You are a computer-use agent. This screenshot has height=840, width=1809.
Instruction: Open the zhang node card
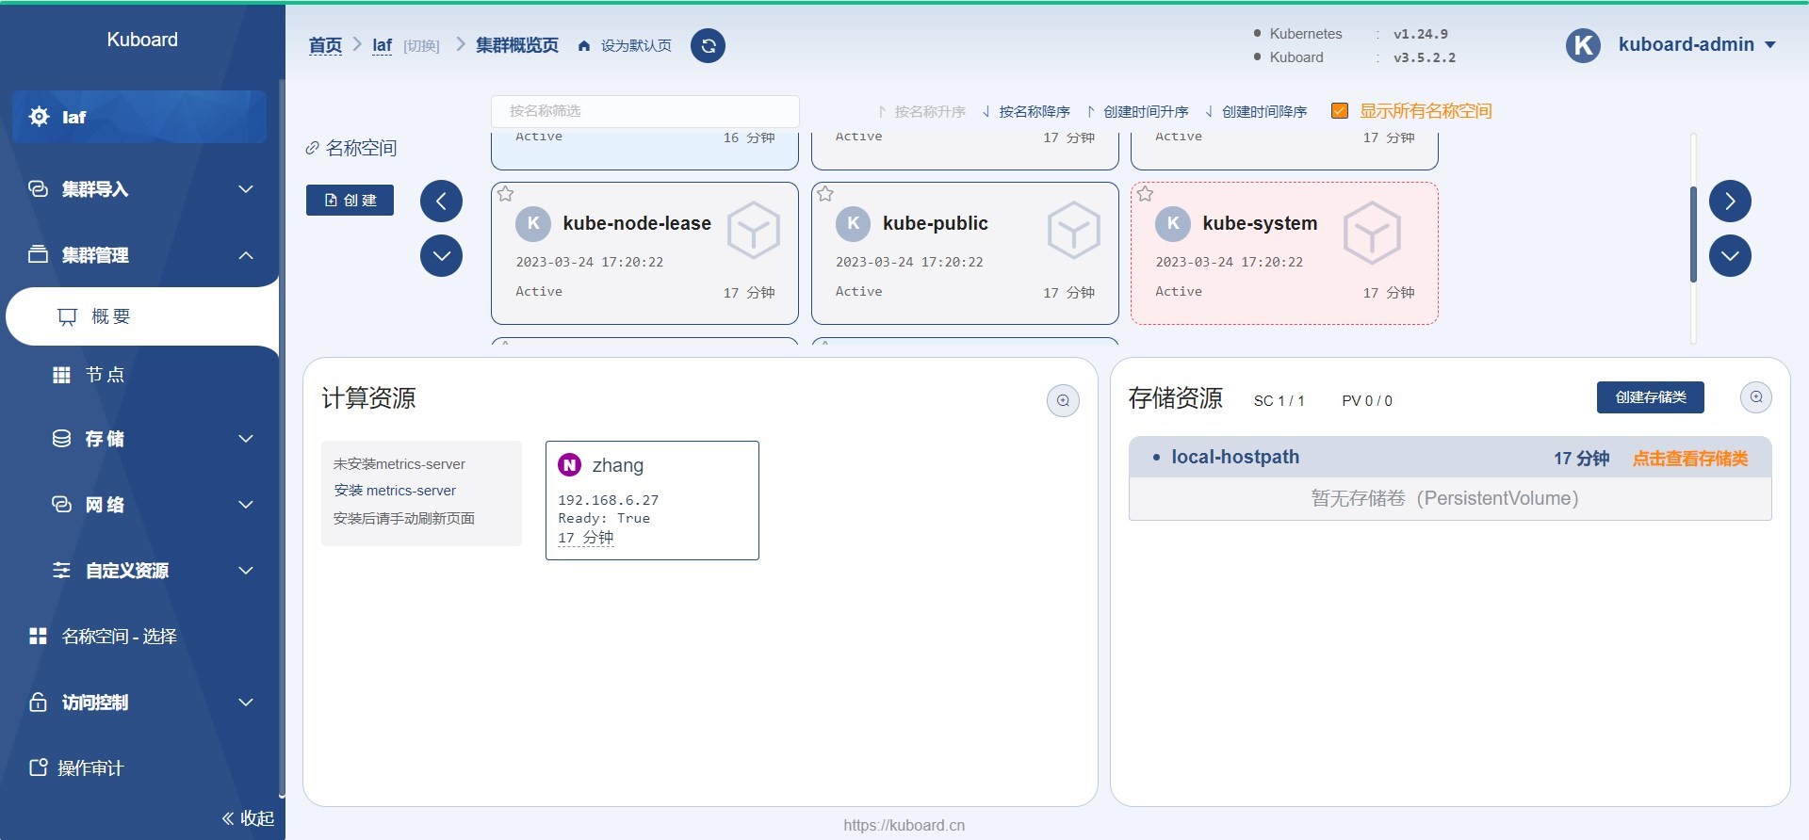click(652, 500)
